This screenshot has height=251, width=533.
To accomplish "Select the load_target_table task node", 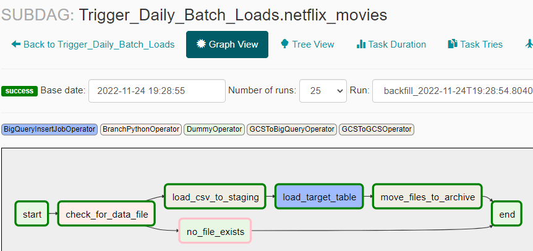I will (x=319, y=197).
